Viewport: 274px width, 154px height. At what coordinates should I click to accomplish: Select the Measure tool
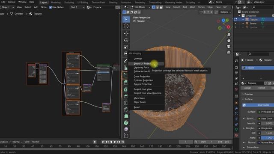(125, 68)
